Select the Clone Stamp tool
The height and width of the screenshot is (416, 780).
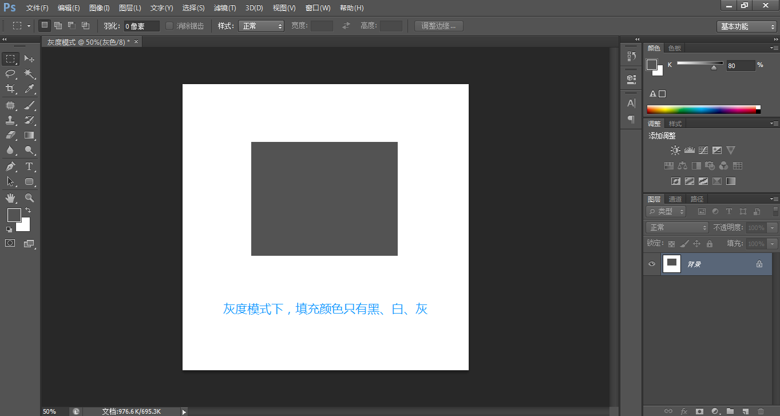coord(10,120)
